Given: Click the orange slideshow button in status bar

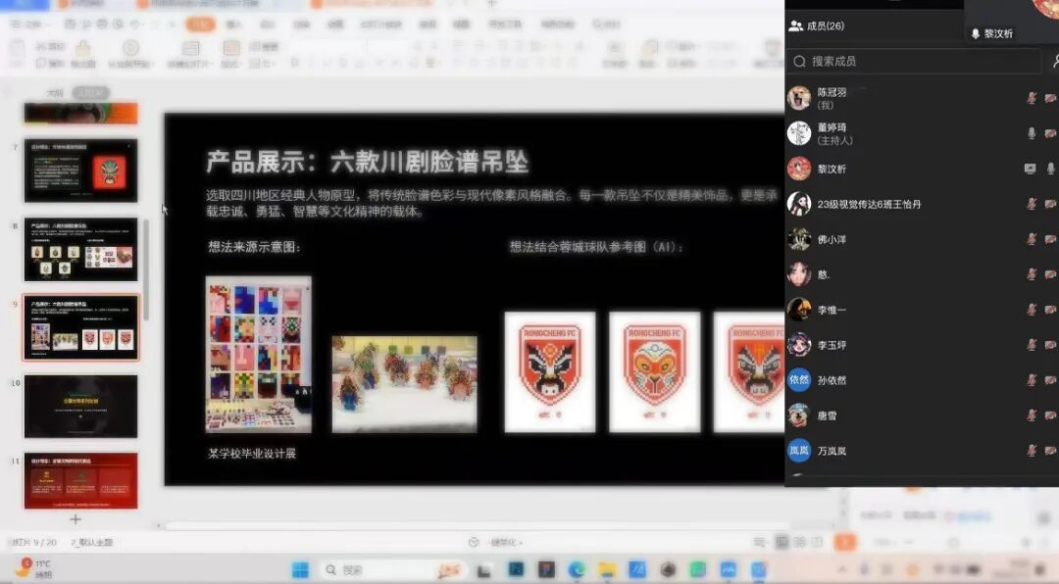Looking at the screenshot, I should (x=843, y=542).
